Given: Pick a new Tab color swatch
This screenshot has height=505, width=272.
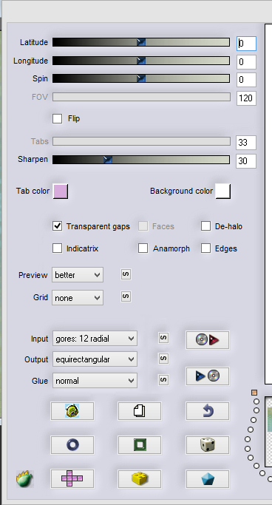Looking at the screenshot, I should (61, 191).
